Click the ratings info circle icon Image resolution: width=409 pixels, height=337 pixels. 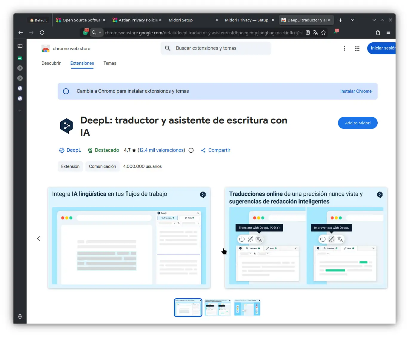191,150
